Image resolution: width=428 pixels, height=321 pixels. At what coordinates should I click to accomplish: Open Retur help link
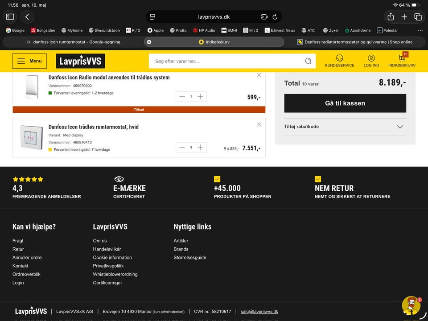pyautogui.click(x=18, y=249)
